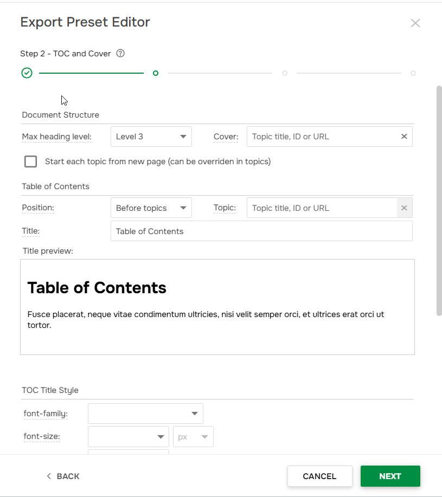Click the Document Structure section heading
Viewport: 442px width, 497px height.
point(61,115)
